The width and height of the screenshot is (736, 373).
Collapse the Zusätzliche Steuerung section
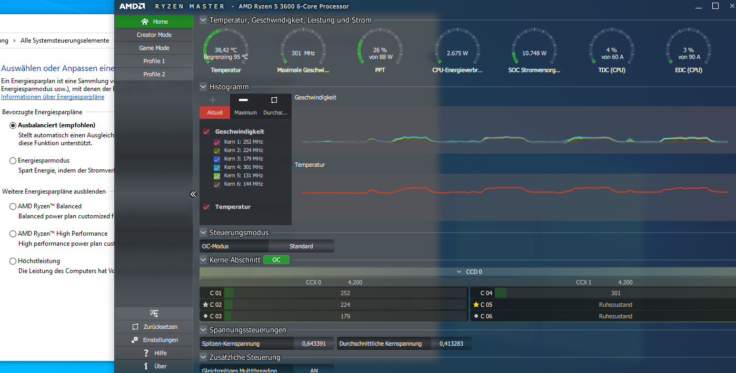point(203,357)
